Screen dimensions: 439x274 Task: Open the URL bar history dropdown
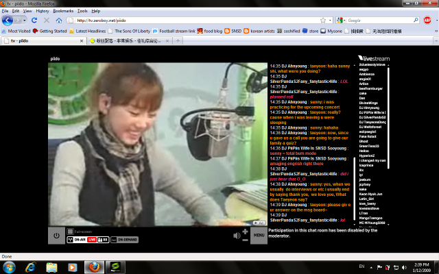tap(330, 21)
